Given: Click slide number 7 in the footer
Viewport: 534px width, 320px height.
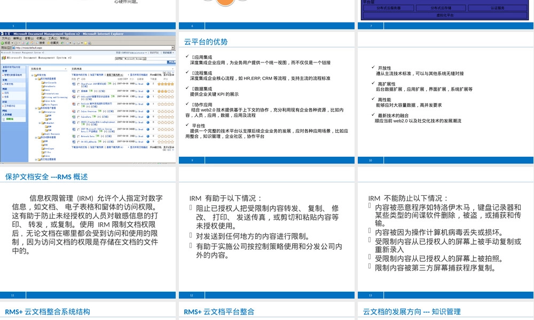Looking at the screenshot, I should click(371, 26).
